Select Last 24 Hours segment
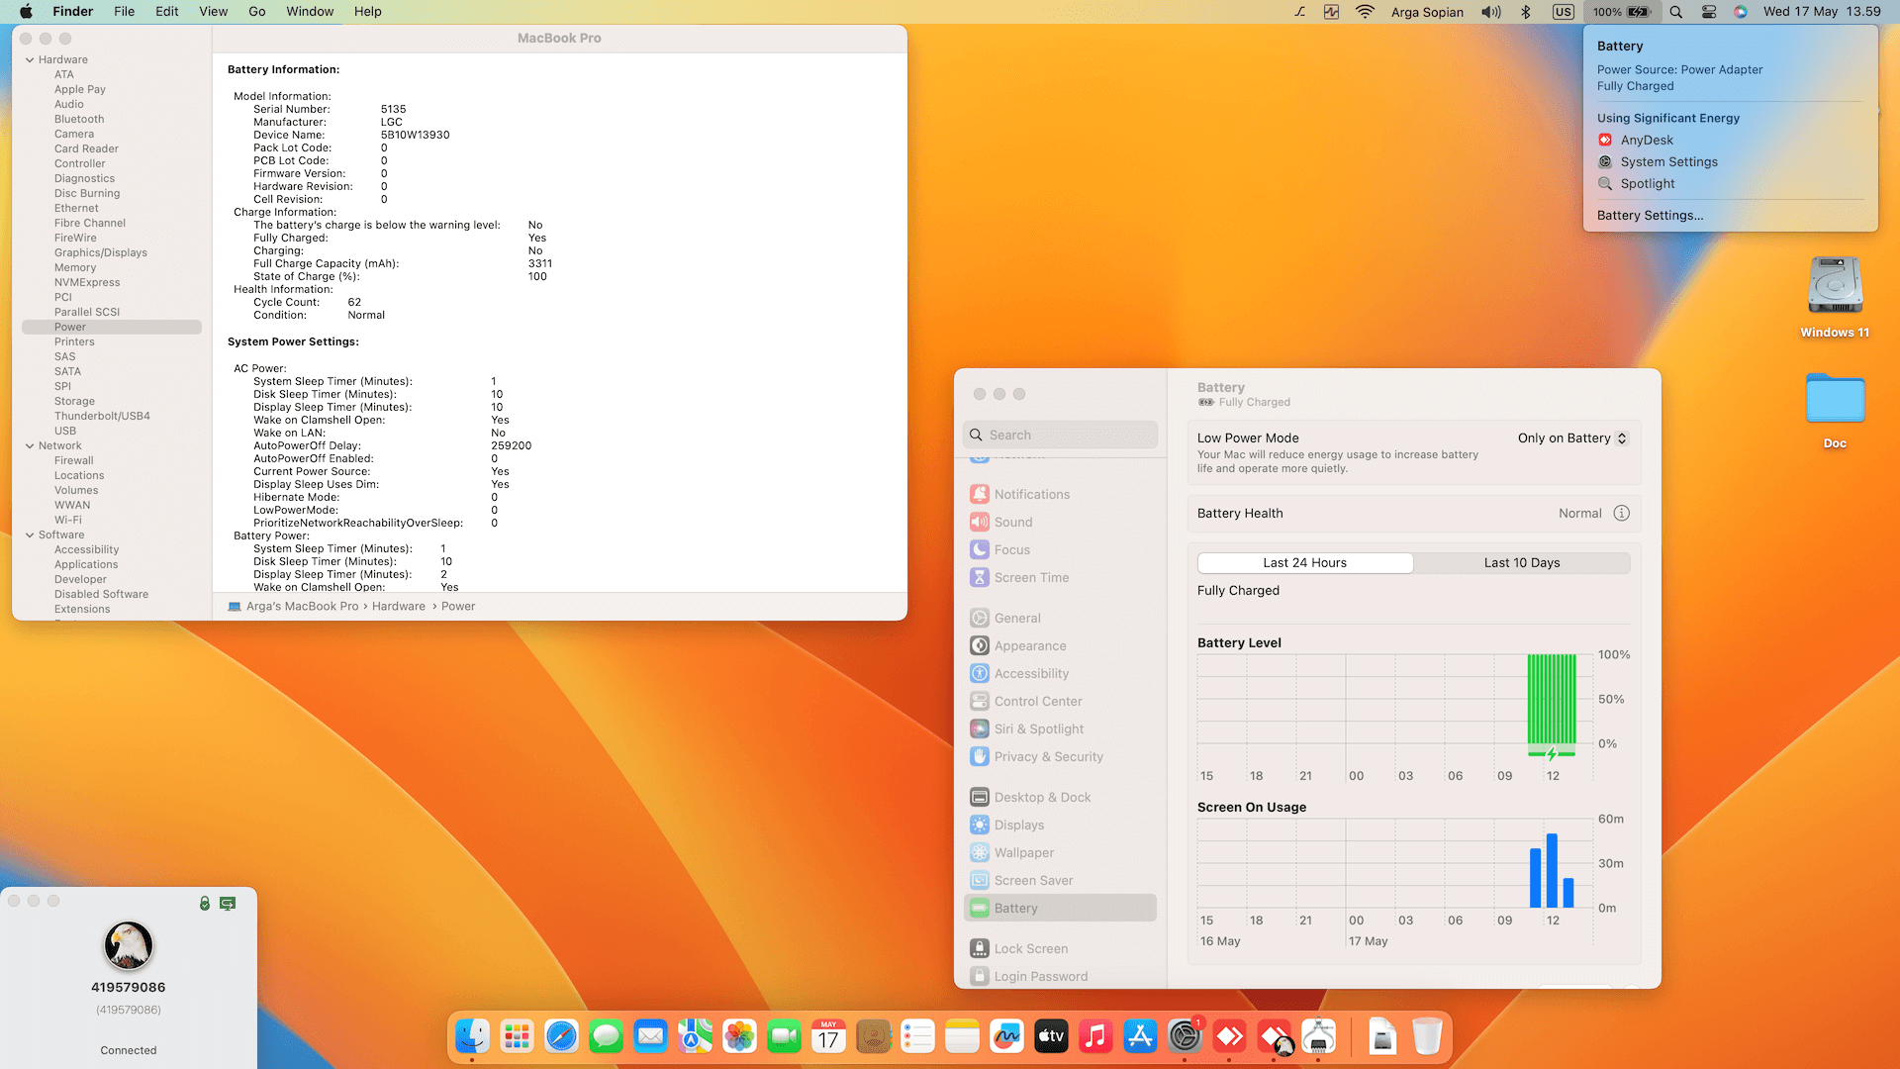Screen dimensions: 1900x1069 click(1304, 562)
